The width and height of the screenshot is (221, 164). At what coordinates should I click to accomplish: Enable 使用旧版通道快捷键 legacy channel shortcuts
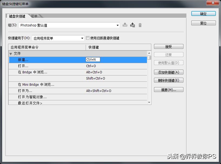click(88, 38)
